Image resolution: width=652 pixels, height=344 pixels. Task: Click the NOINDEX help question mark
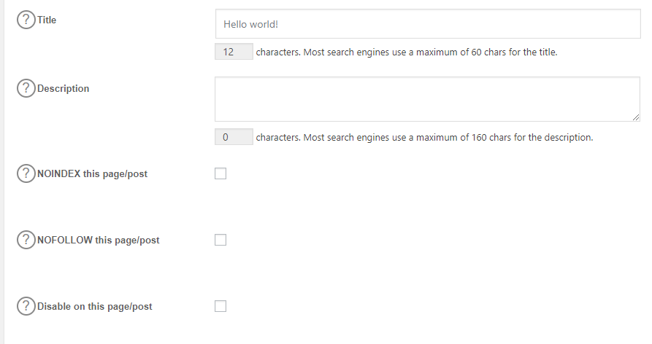click(x=26, y=173)
